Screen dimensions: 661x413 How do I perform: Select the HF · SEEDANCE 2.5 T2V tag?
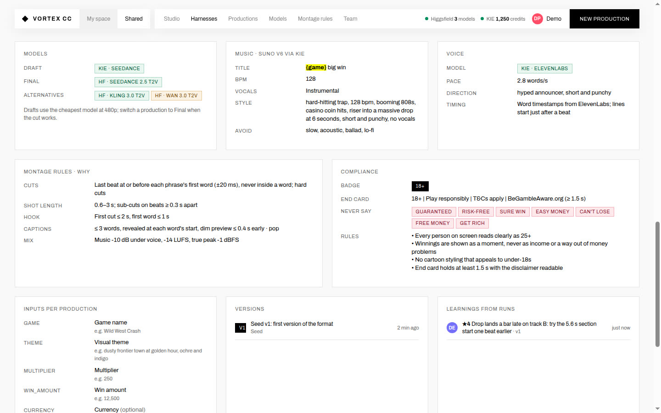click(x=128, y=82)
